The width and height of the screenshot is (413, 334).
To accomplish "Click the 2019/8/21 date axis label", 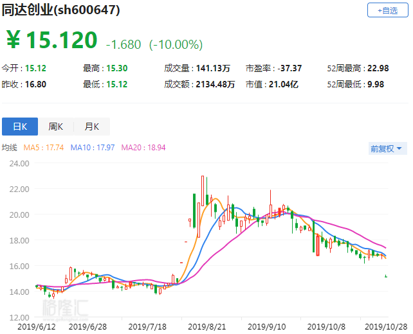I will [206, 327].
